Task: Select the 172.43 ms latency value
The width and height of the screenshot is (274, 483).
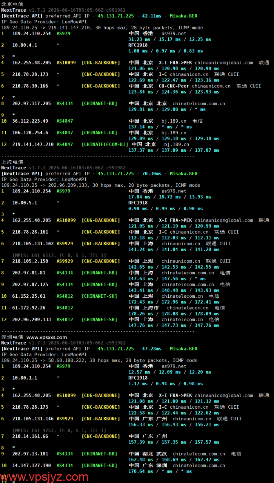Action: pyautogui.click(x=141, y=302)
